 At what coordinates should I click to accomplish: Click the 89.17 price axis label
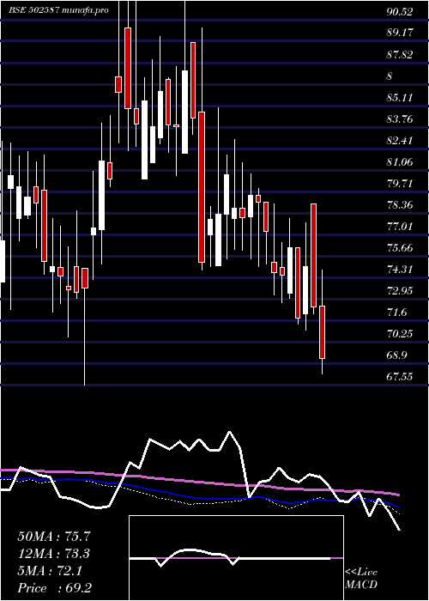tap(400, 33)
